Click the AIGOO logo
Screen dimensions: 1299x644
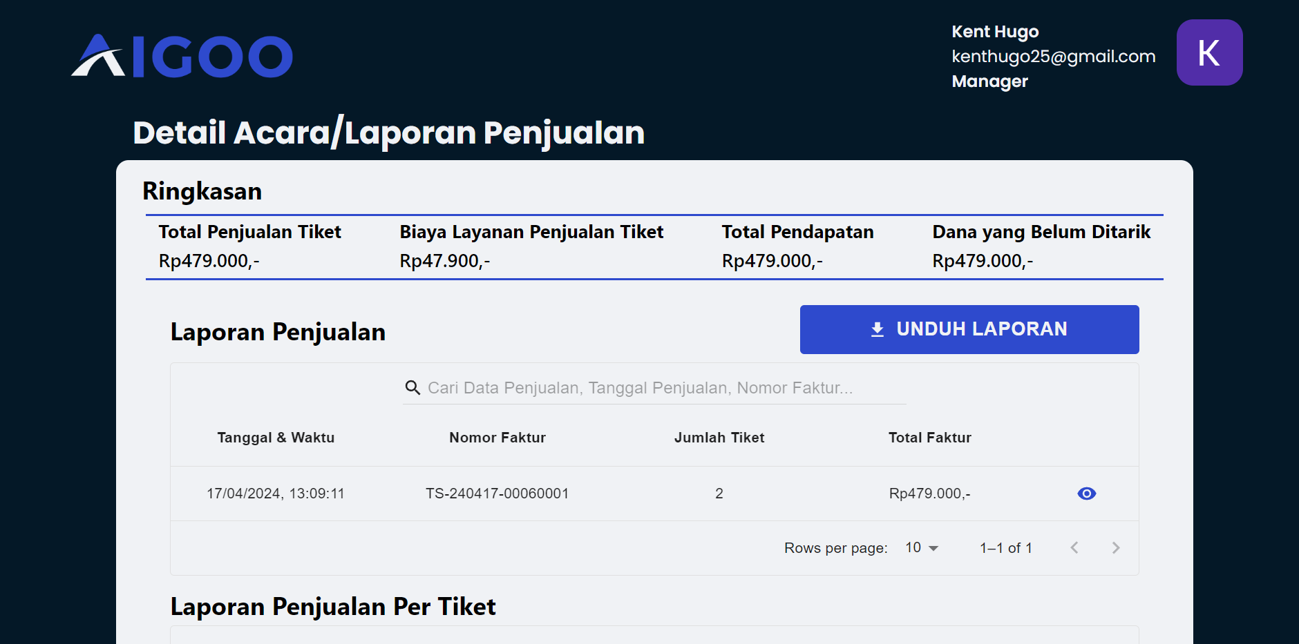click(182, 55)
